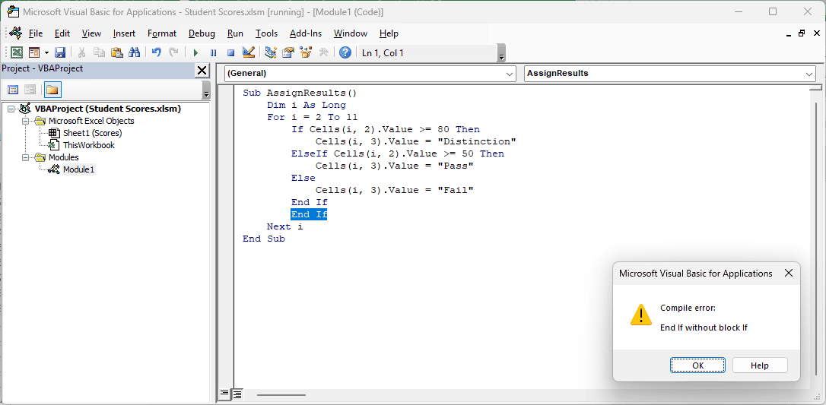Click OK in the compile error dialog
826x405 pixels.
[x=697, y=365]
